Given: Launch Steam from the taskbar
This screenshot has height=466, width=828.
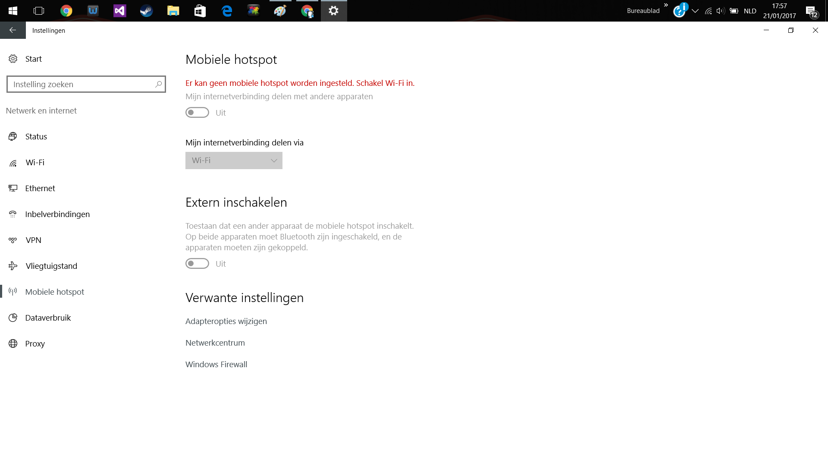Looking at the screenshot, I should click(x=146, y=11).
